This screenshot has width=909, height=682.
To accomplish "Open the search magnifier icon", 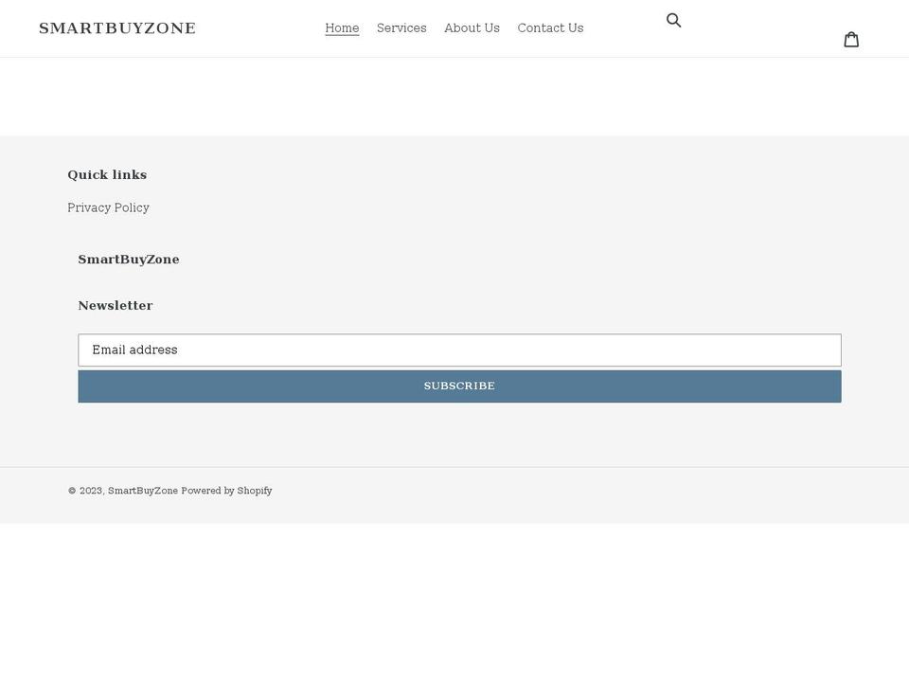I will coord(673,20).
